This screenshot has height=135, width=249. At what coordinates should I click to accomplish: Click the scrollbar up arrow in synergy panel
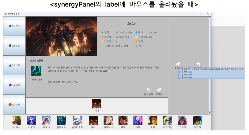click(209, 18)
